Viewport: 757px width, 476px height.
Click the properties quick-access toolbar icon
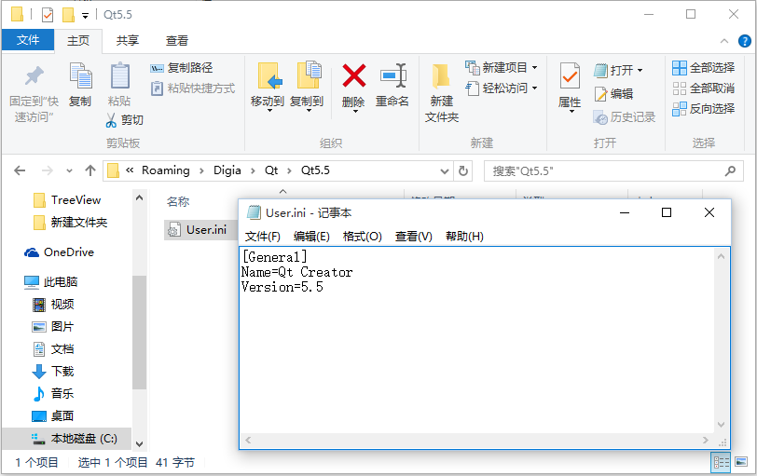pos(48,15)
